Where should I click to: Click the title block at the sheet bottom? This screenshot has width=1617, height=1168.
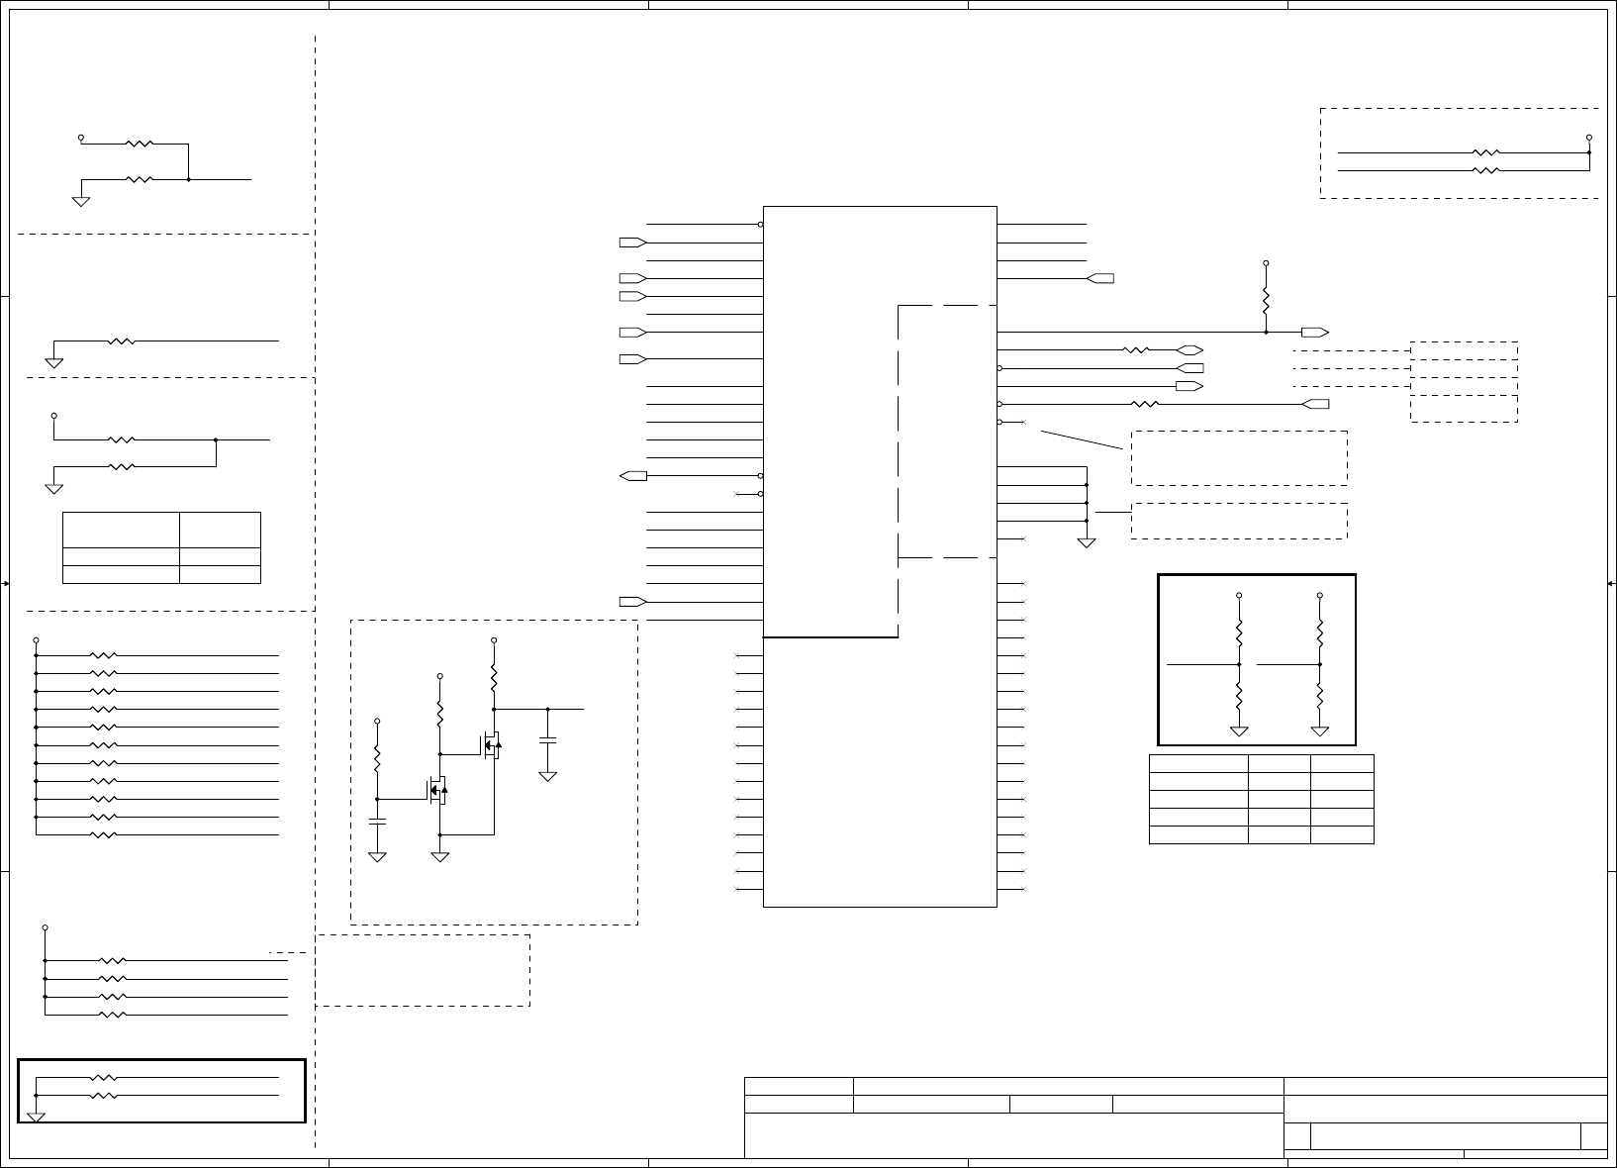click(1176, 1118)
